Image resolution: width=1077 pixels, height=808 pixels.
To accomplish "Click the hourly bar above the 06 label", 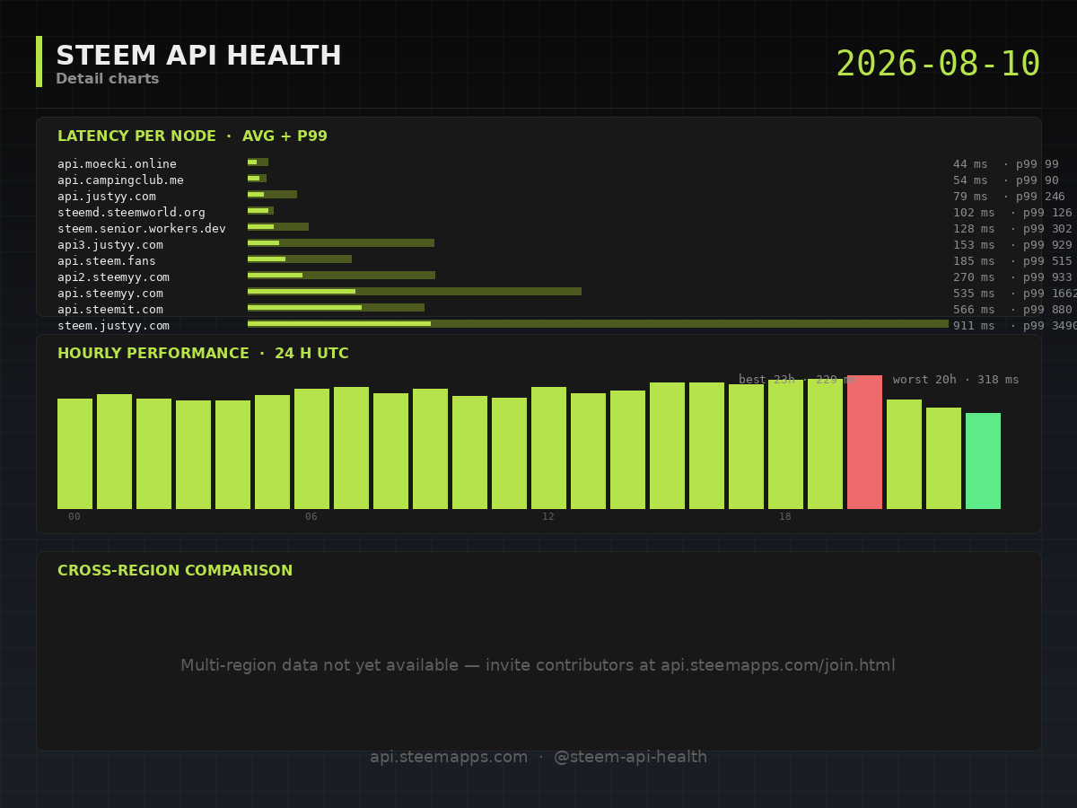I will click(x=311, y=449).
